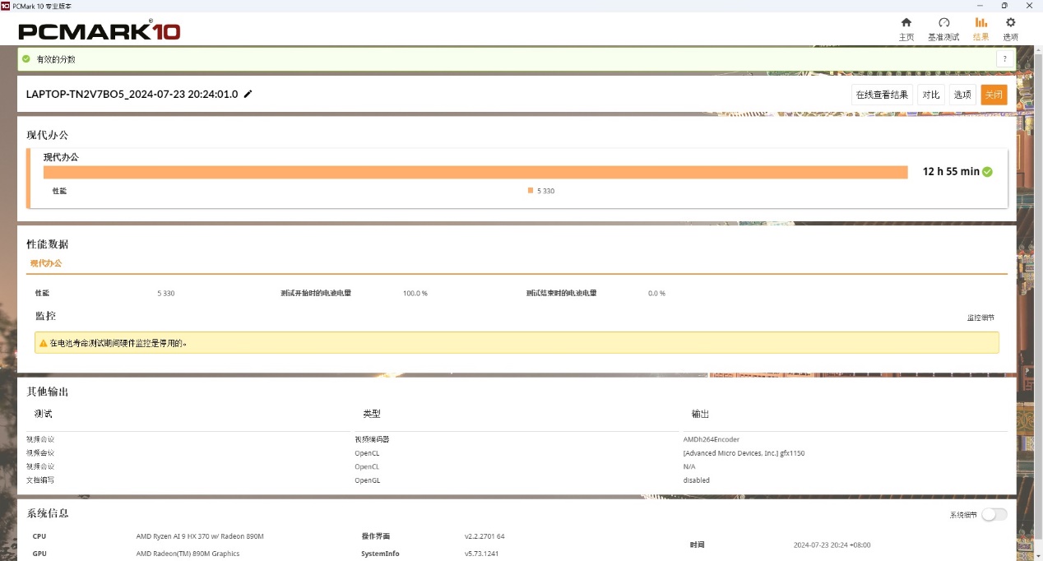This screenshot has height=561, width=1043.
Task: Select the 现代办公 tab under 性能数据
Action: 46,263
